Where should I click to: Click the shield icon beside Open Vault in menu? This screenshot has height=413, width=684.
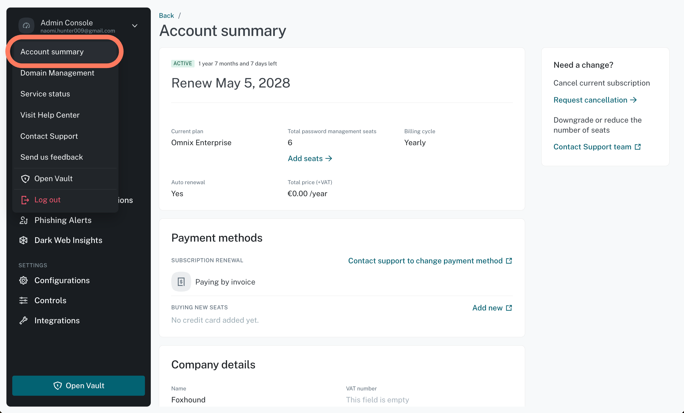(25, 179)
